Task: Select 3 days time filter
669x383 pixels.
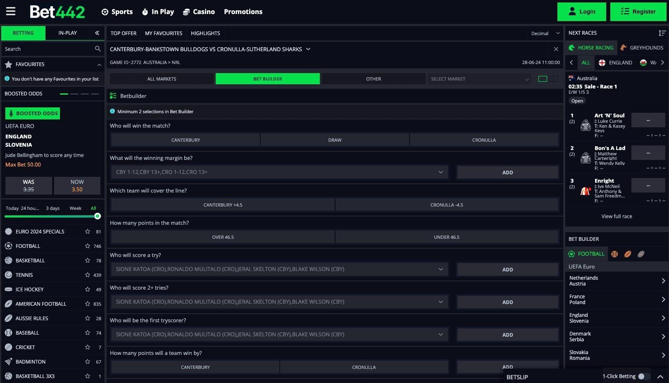Action: pos(53,208)
